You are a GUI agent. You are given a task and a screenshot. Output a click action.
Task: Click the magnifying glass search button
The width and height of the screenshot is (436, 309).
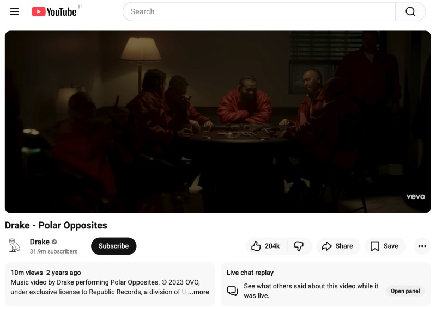410,11
